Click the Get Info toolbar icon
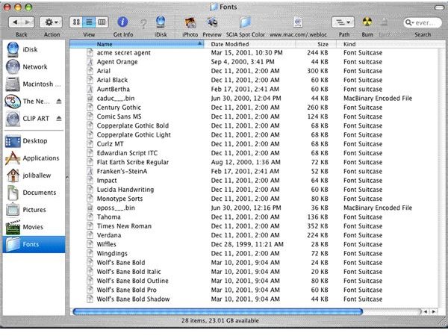The width and height of the screenshot is (448, 336). (123, 22)
